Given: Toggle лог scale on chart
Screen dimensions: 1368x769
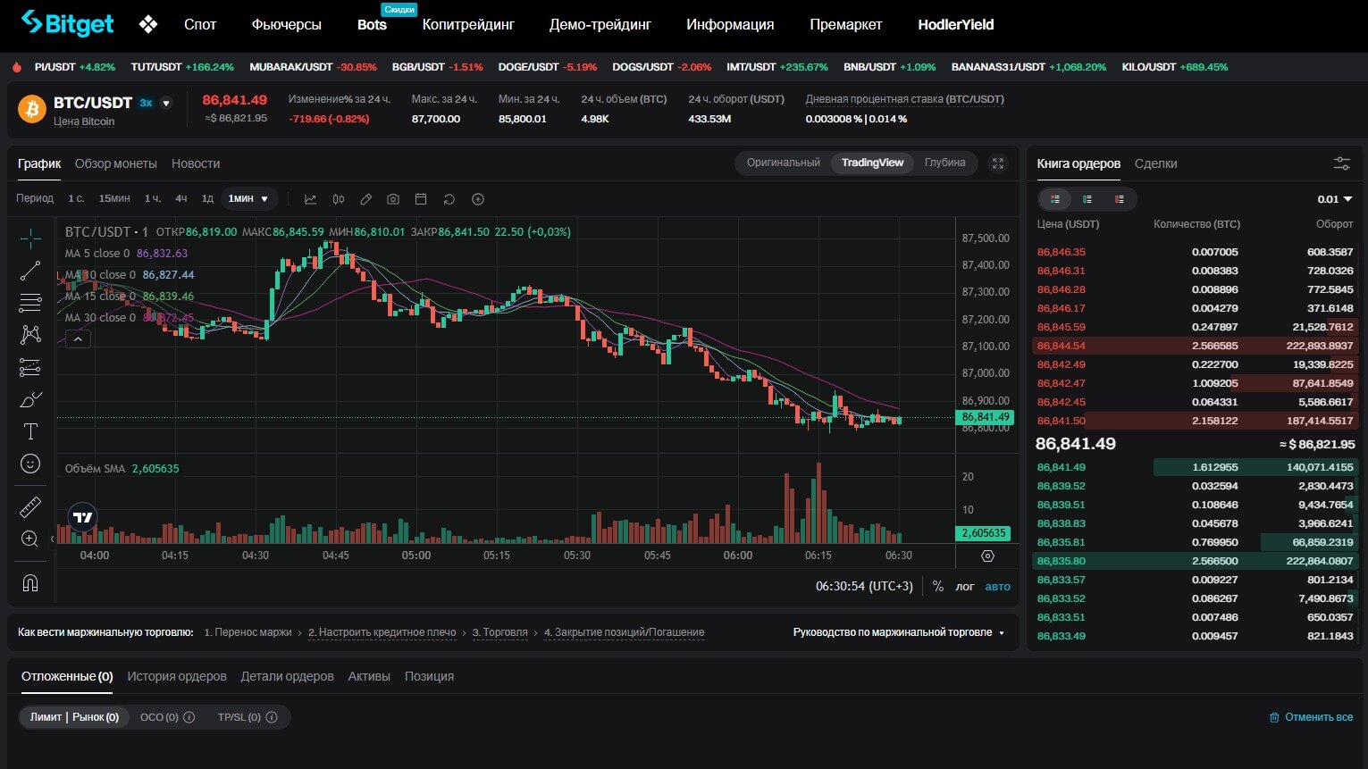Looking at the screenshot, I should point(965,587).
